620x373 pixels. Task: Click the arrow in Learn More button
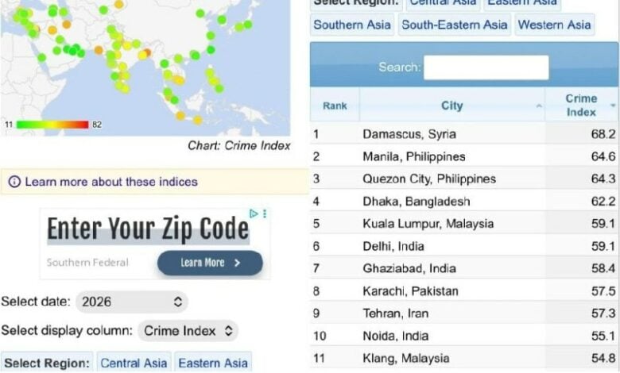[237, 263]
